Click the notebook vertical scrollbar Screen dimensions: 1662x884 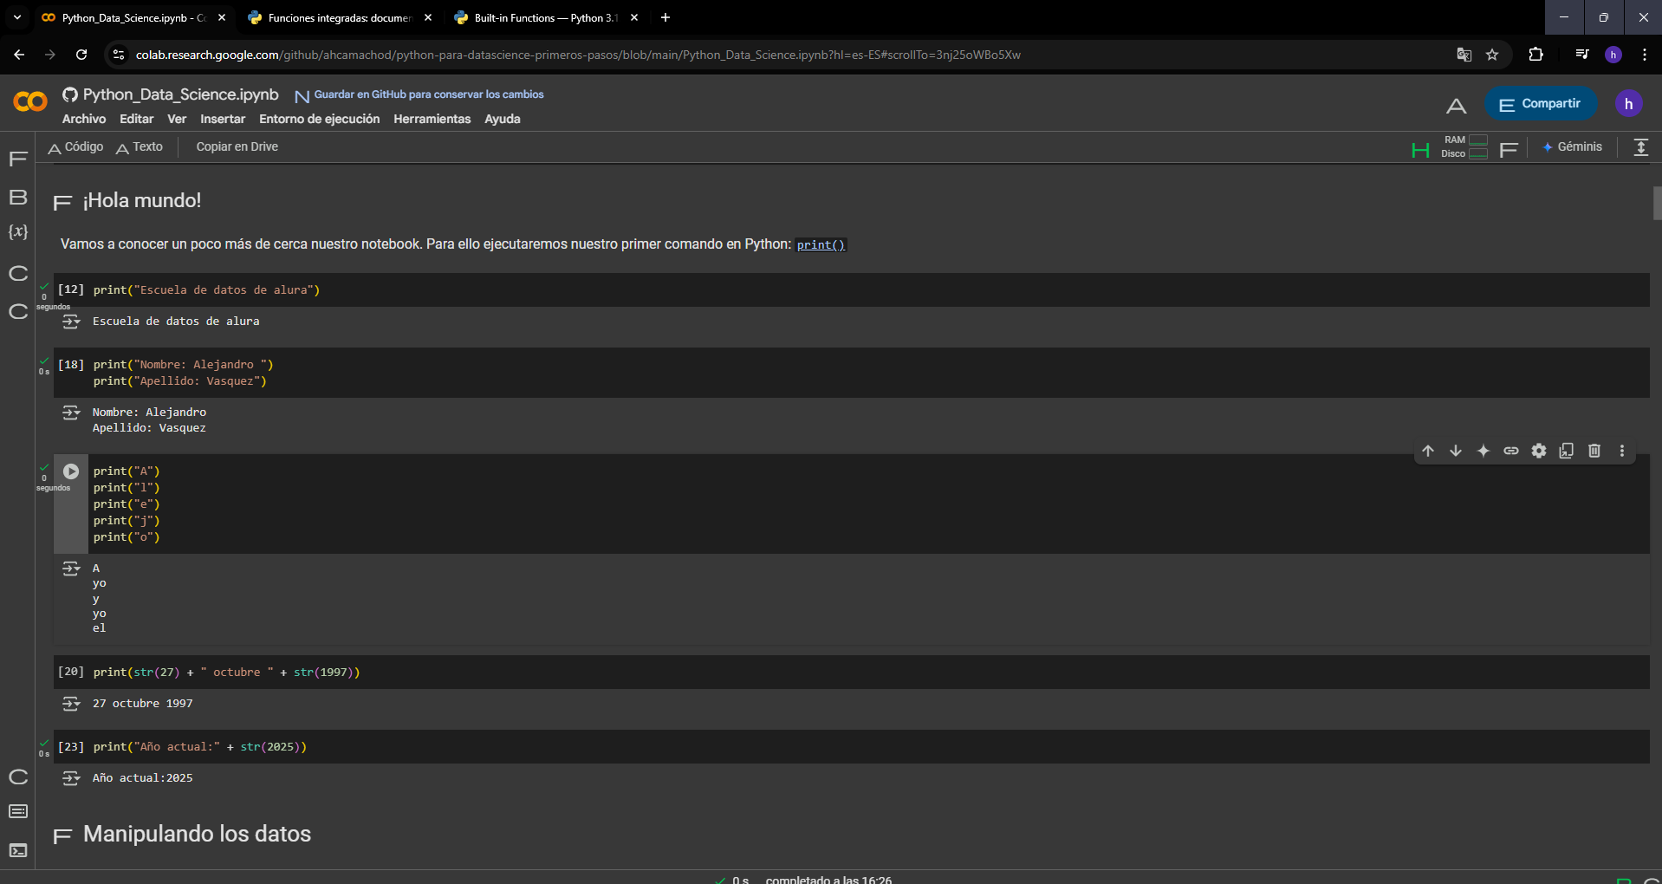coord(1657,203)
